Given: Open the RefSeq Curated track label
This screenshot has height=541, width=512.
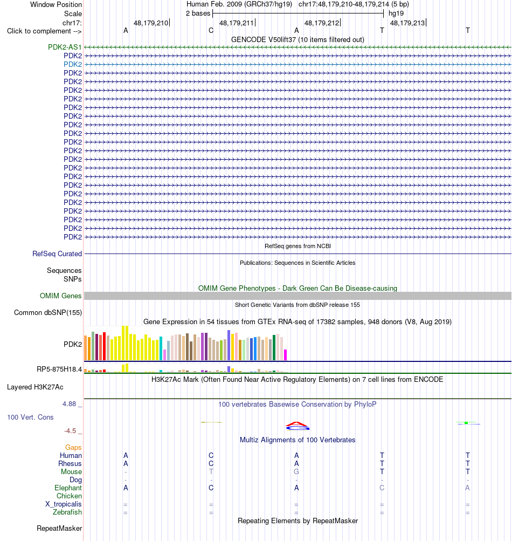Looking at the screenshot, I should click(x=57, y=254).
